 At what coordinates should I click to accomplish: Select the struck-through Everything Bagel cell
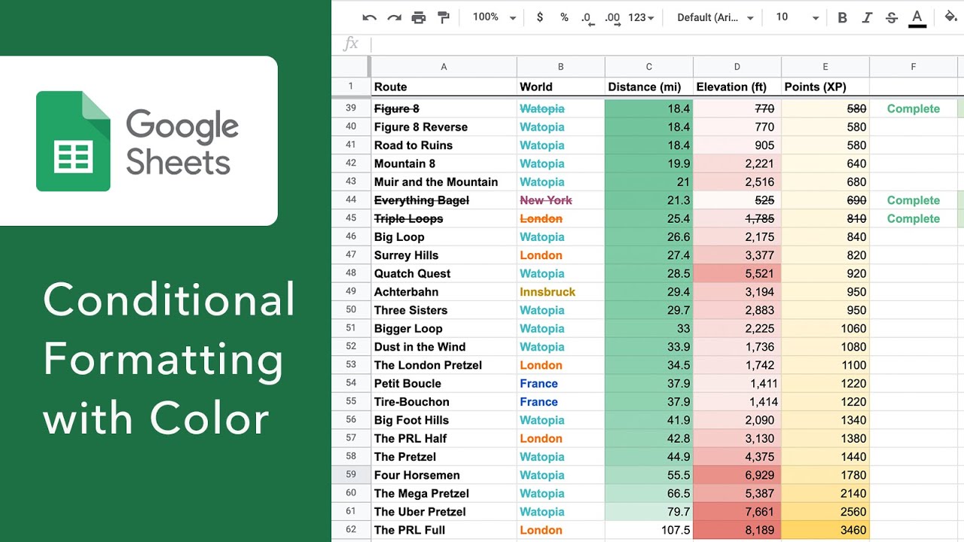point(444,200)
